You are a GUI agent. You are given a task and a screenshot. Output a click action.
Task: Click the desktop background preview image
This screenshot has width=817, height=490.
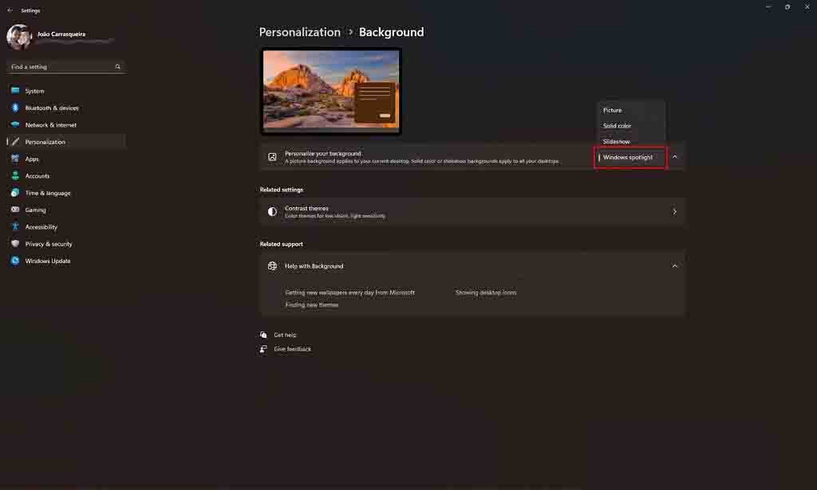coord(331,91)
